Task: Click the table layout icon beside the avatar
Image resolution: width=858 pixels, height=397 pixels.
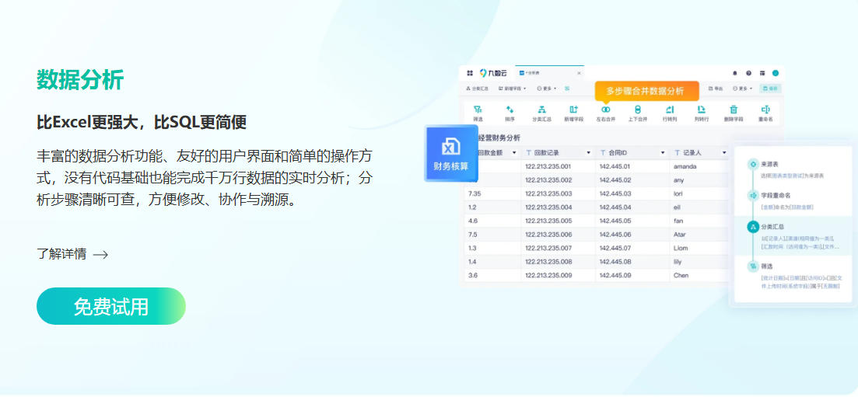Action: pos(762,73)
